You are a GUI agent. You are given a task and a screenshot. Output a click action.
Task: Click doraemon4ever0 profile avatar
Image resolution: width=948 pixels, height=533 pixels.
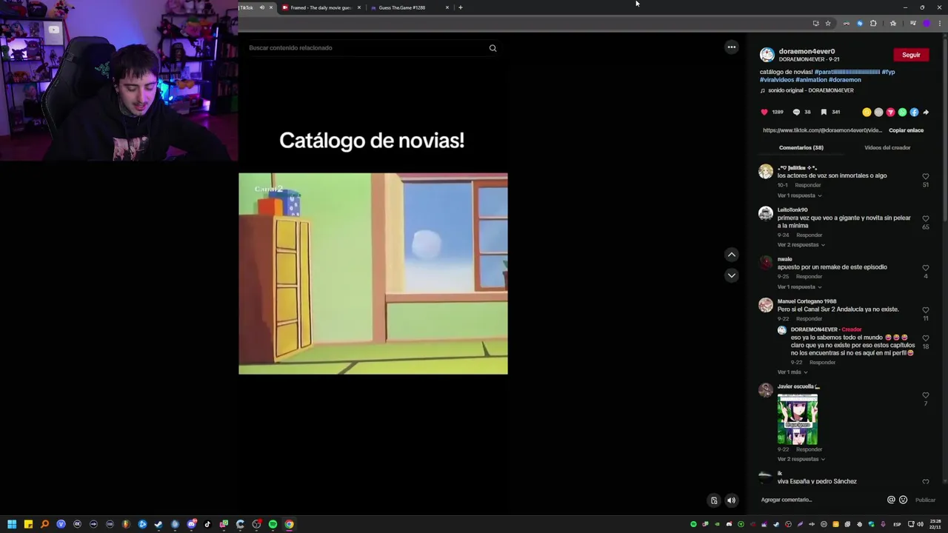(x=767, y=55)
